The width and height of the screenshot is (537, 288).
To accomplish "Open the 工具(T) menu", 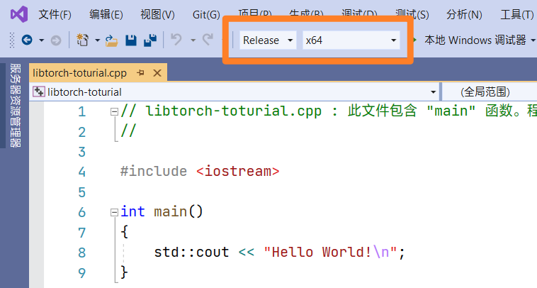I will (517, 15).
